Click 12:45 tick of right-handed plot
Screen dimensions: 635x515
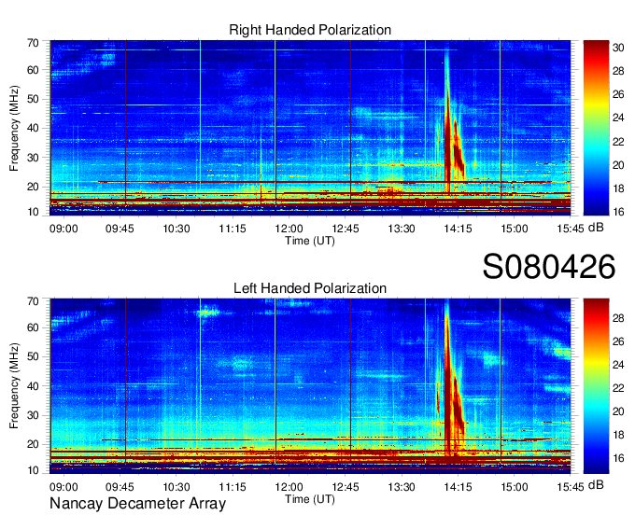point(345,229)
